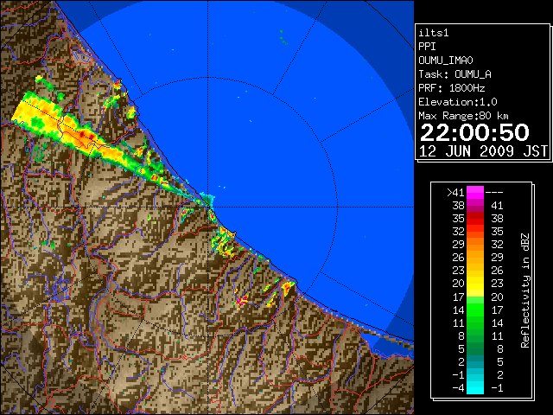Click the '>41' legend label
Image resolution: width=553 pixels, height=415 pixels.
click(455, 193)
